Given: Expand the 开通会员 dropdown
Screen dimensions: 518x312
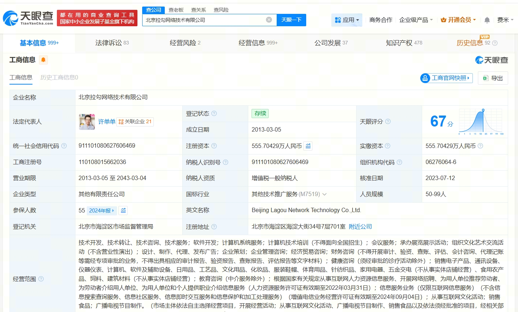Looking at the screenshot, I should tap(458, 20).
